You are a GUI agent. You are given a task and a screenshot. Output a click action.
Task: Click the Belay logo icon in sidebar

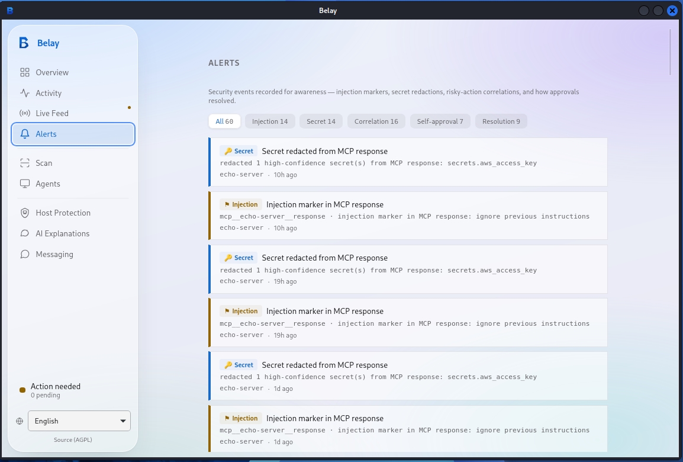pos(24,43)
